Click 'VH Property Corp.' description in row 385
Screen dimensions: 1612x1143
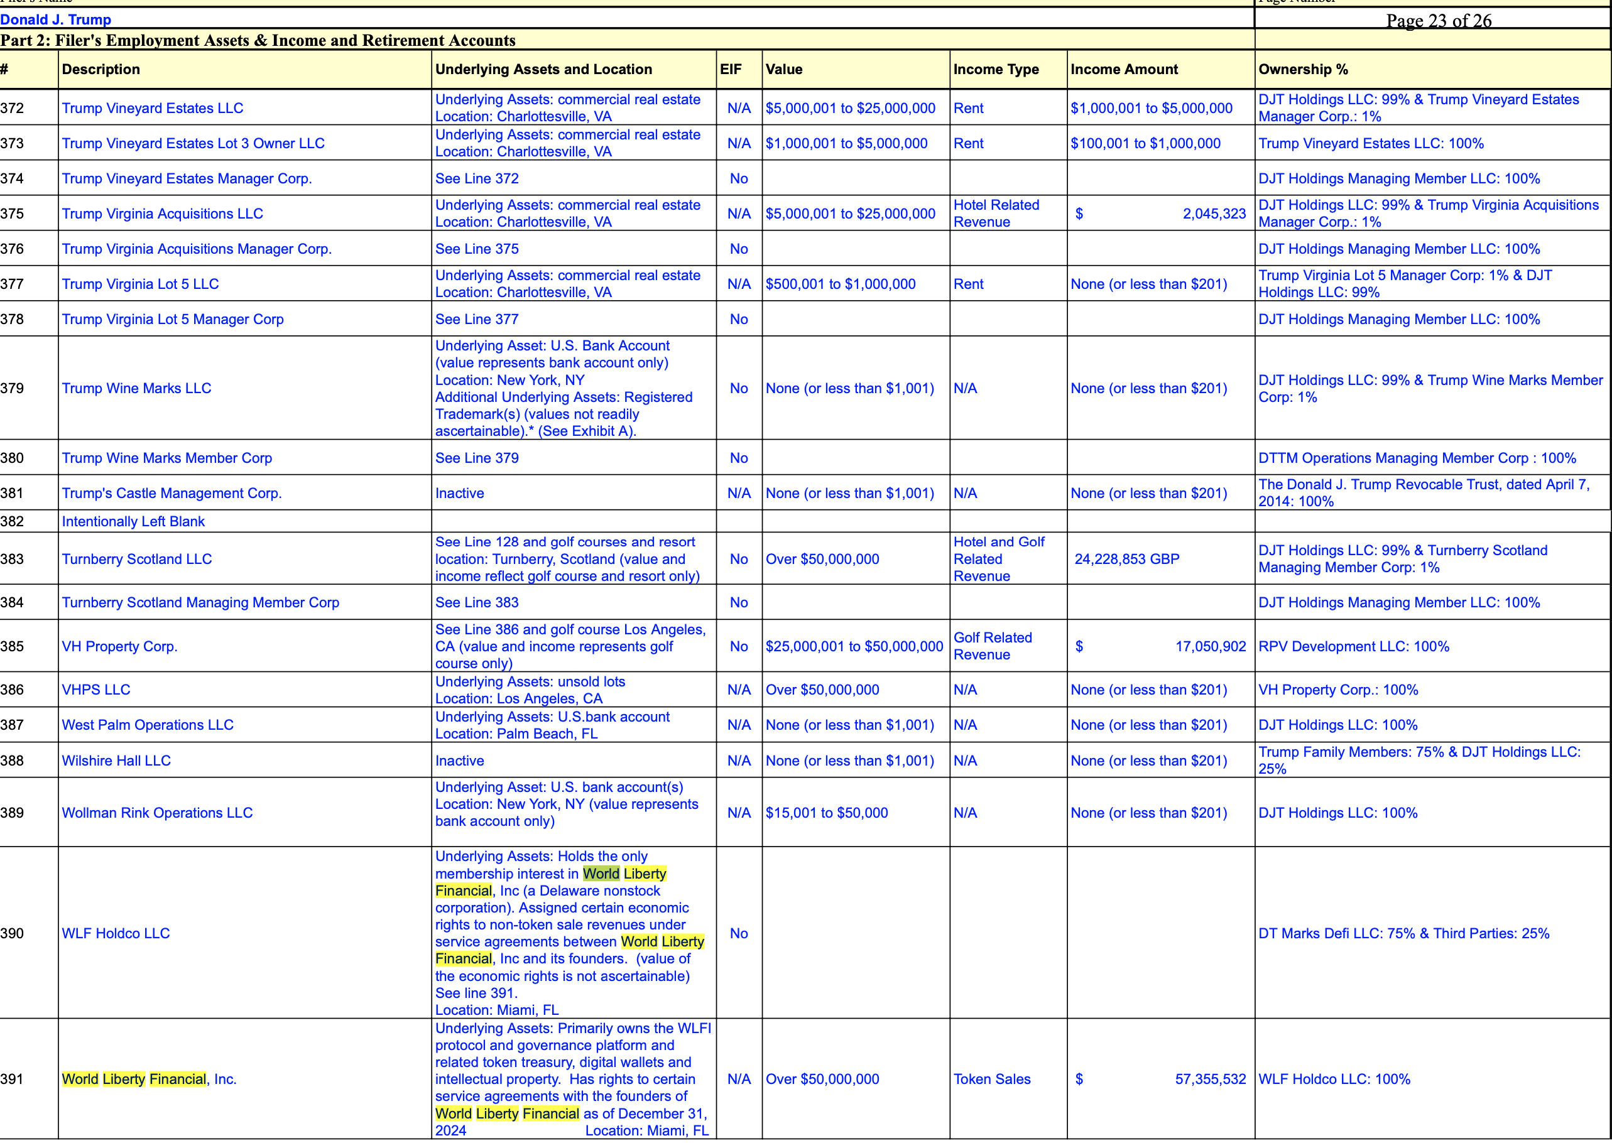[119, 647]
